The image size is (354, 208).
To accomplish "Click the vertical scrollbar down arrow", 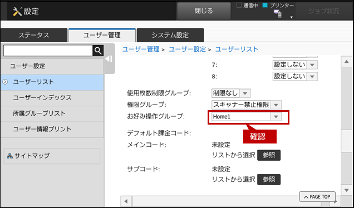I will point(347,190).
